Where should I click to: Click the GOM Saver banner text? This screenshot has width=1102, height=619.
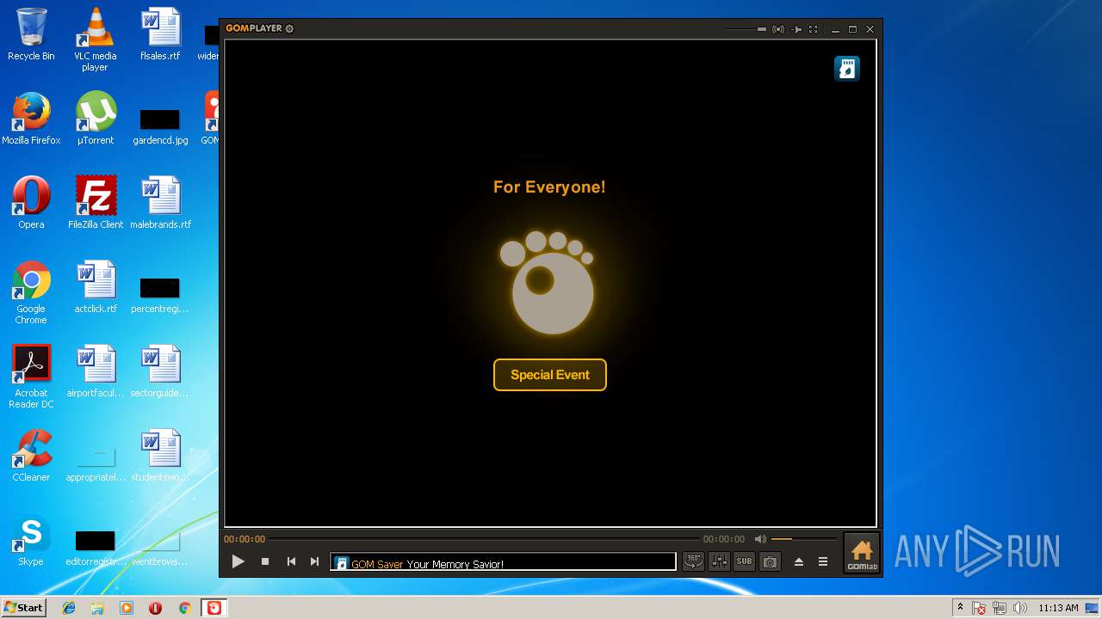[x=427, y=565]
